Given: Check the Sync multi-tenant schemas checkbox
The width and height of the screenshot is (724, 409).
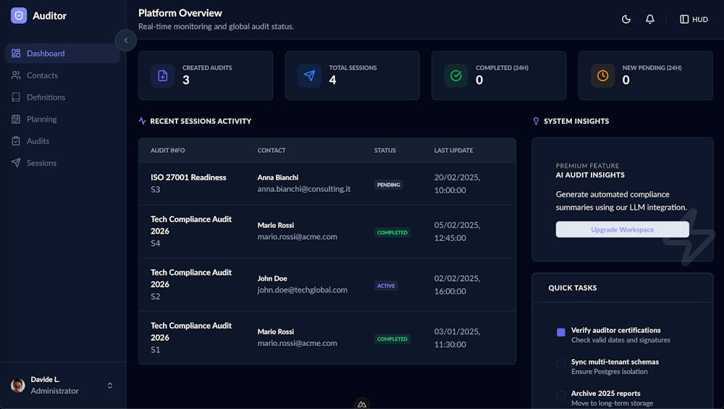Looking at the screenshot, I should pos(561,364).
